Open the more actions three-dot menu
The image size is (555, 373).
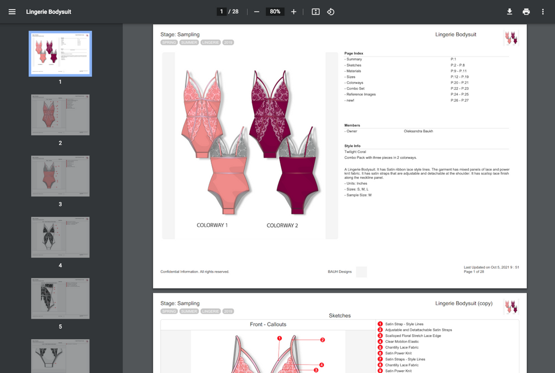click(x=543, y=12)
